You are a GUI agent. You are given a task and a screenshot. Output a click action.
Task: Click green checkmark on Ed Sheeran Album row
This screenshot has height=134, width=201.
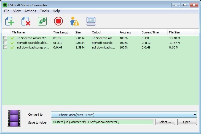12,38
